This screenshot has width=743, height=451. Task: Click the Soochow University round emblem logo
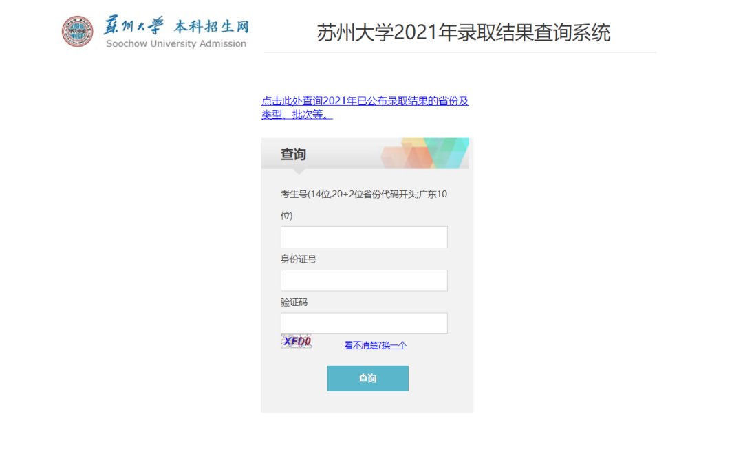pyautogui.click(x=77, y=32)
